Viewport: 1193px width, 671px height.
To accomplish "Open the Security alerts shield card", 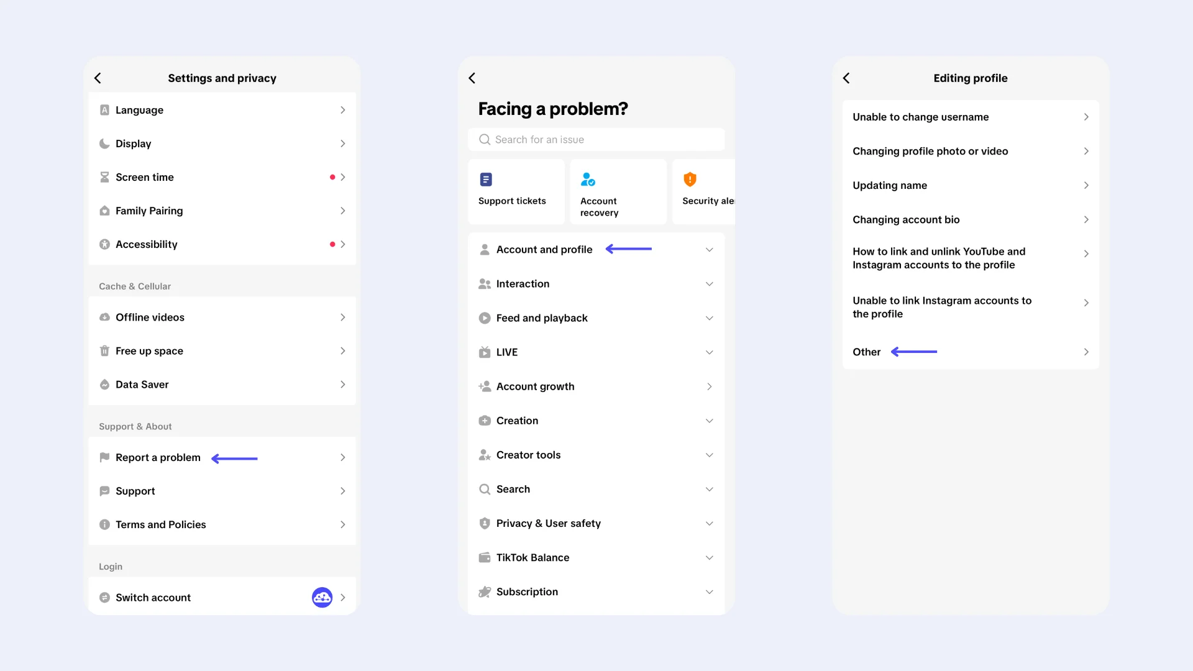I will (703, 191).
